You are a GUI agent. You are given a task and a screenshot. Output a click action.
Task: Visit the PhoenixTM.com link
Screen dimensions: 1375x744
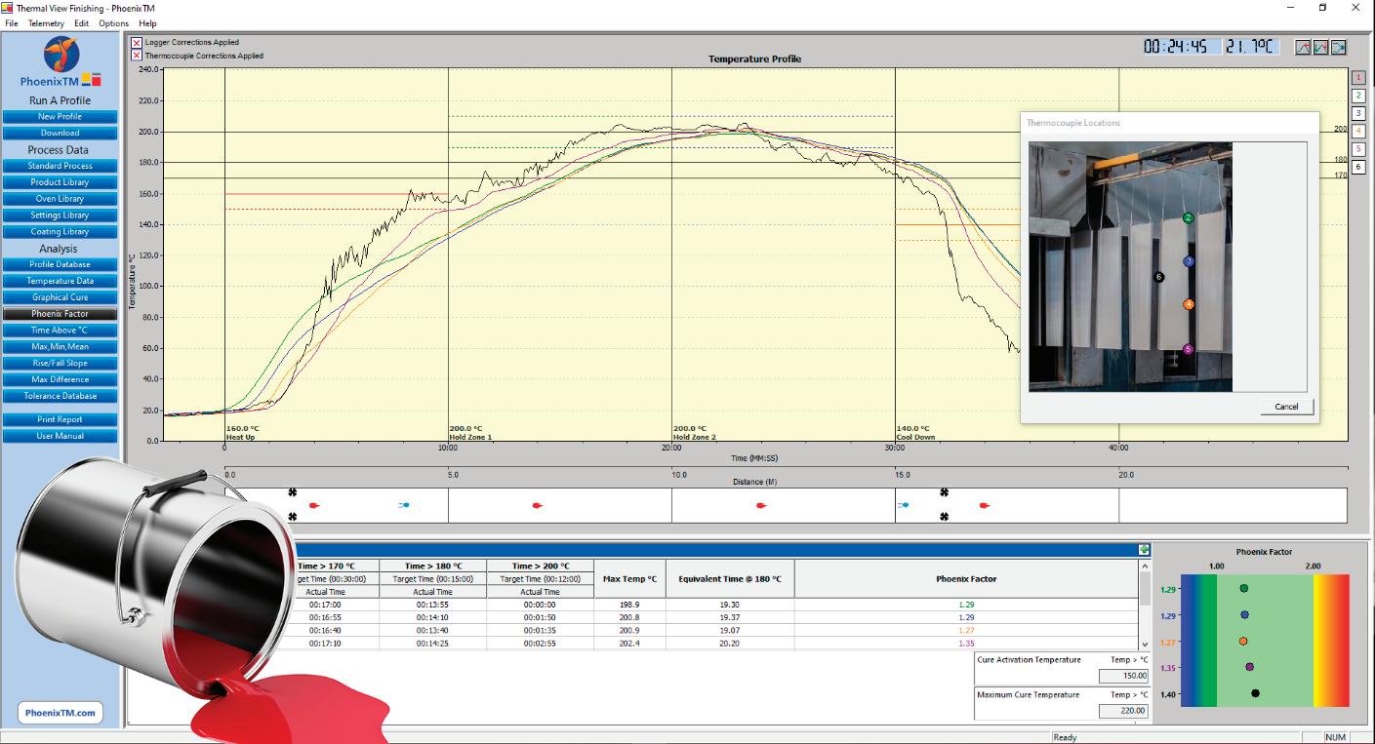61,713
